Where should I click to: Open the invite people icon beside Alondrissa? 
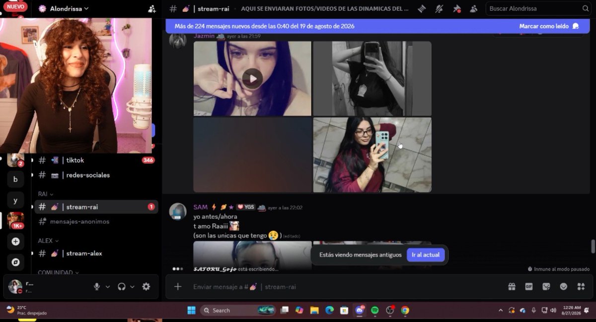[152, 8]
